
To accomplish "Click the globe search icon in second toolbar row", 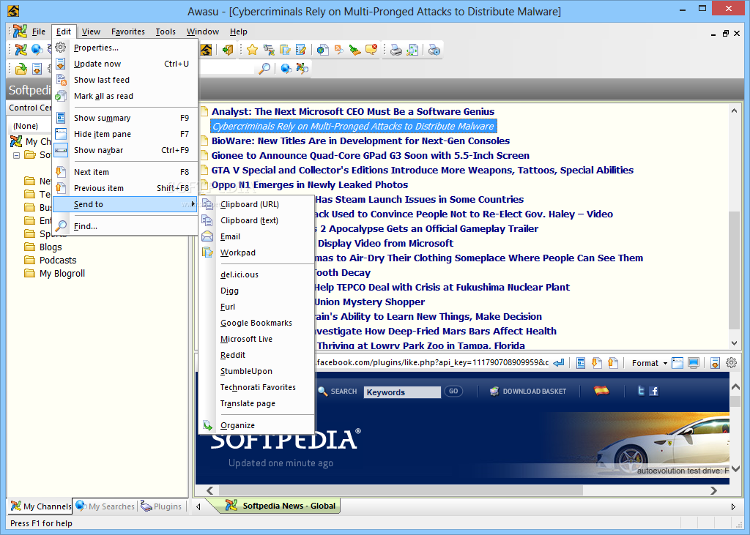I will 286,68.
